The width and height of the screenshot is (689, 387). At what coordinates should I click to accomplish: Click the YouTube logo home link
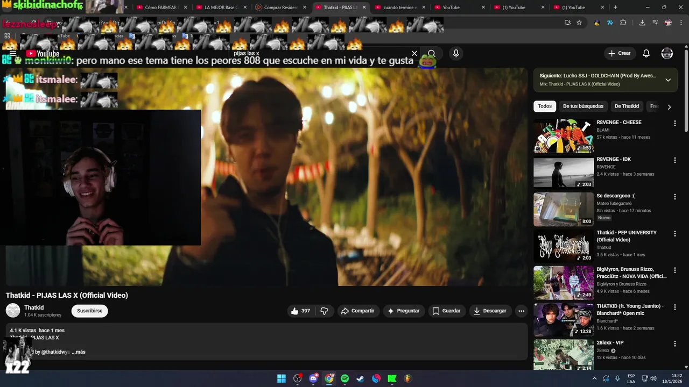click(x=42, y=53)
